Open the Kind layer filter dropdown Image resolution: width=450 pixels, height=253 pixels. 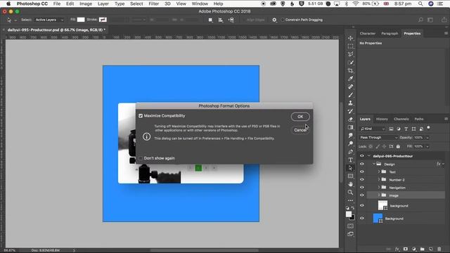(x=373, y=129)
